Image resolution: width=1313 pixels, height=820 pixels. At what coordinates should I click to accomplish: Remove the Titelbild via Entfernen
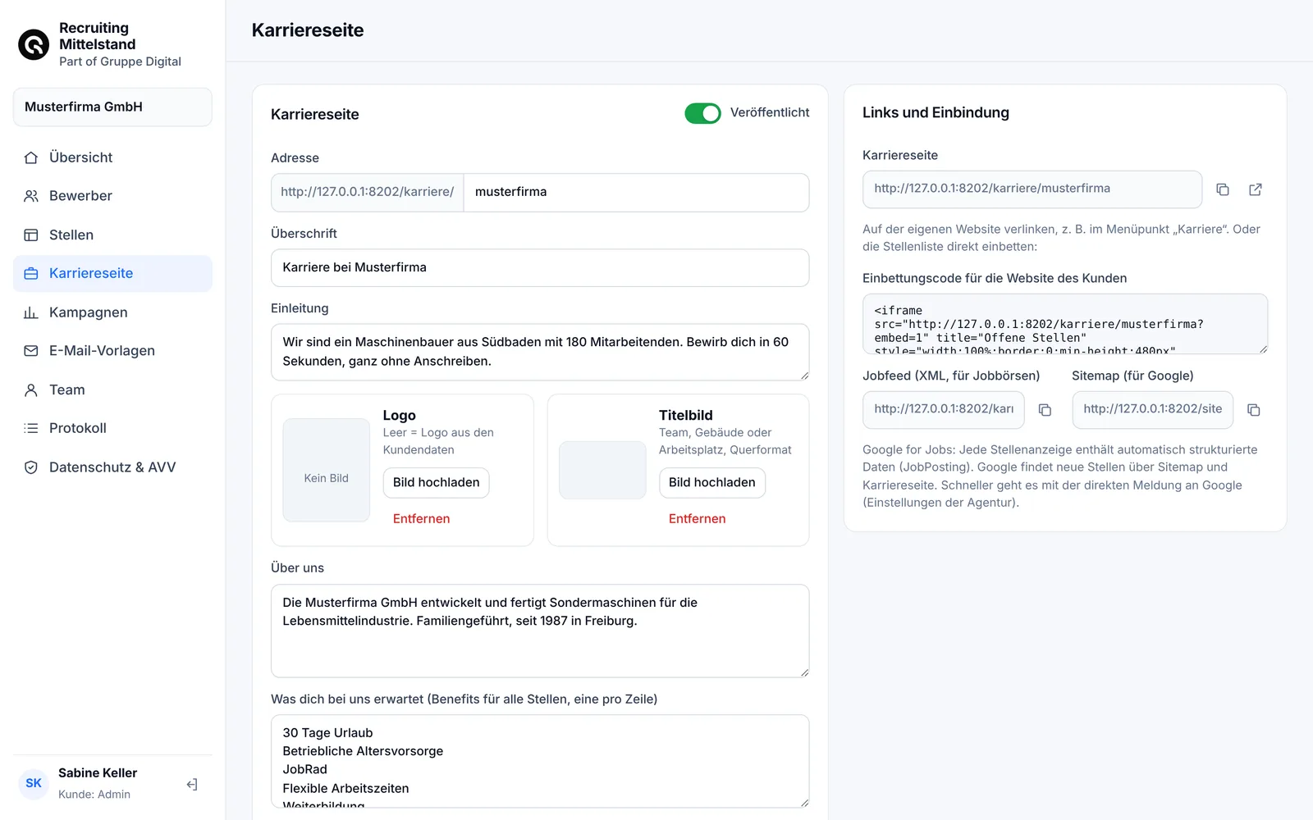697,518
